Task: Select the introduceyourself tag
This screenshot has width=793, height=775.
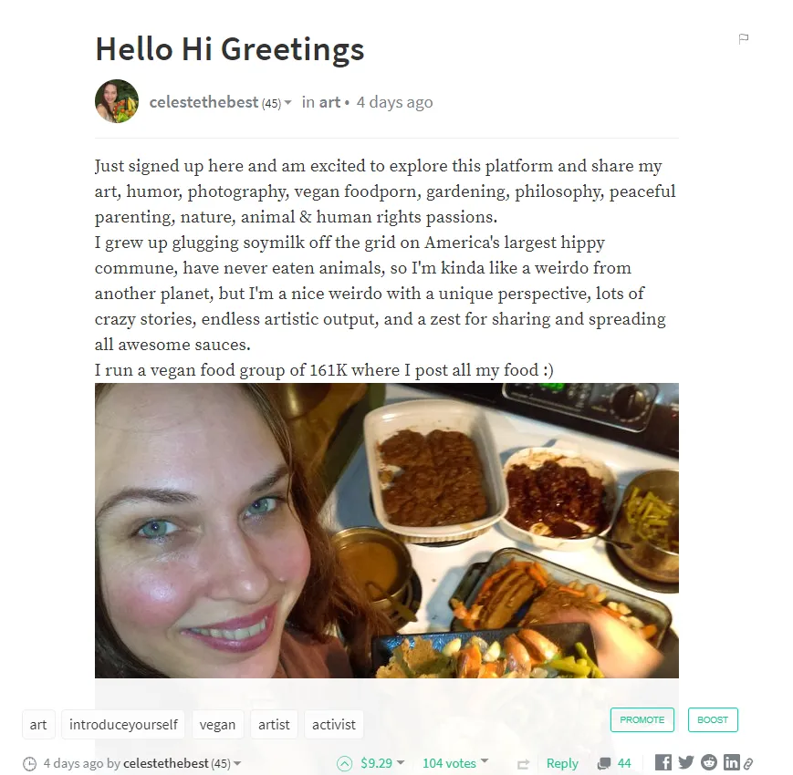Action: [x=123, y=725]
